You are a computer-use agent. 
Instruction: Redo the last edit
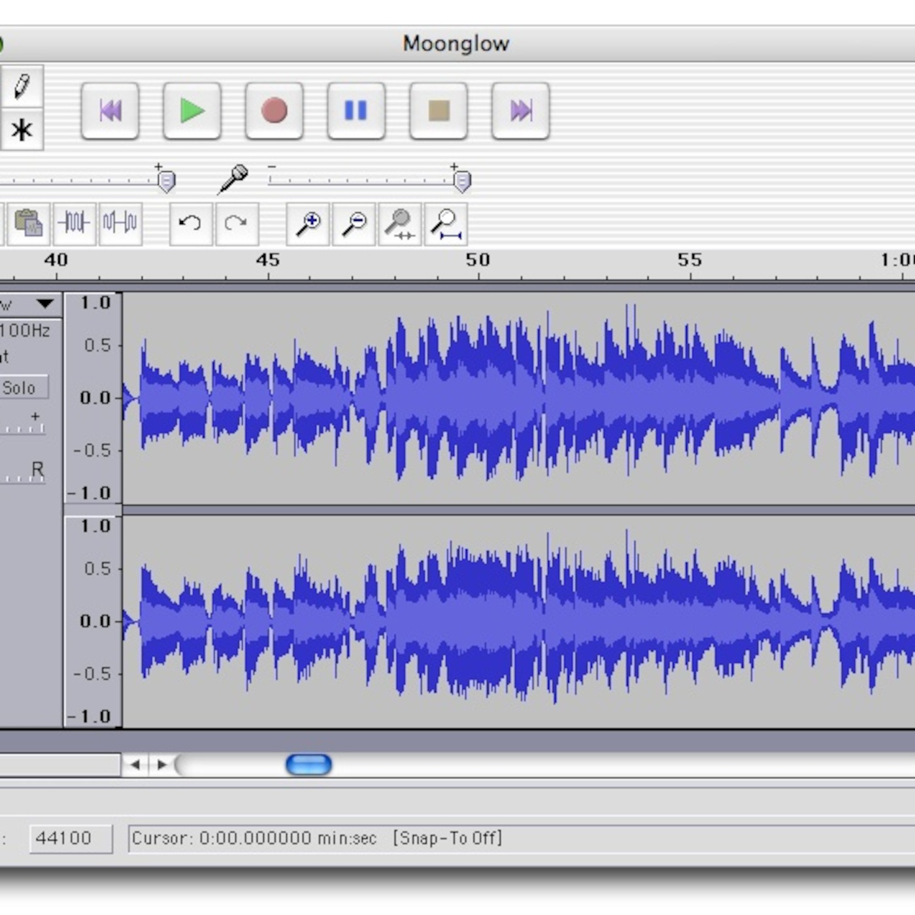237,224
